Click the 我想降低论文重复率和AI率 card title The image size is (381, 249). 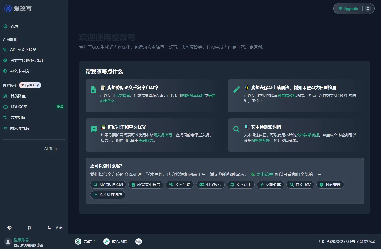(129, 88)
